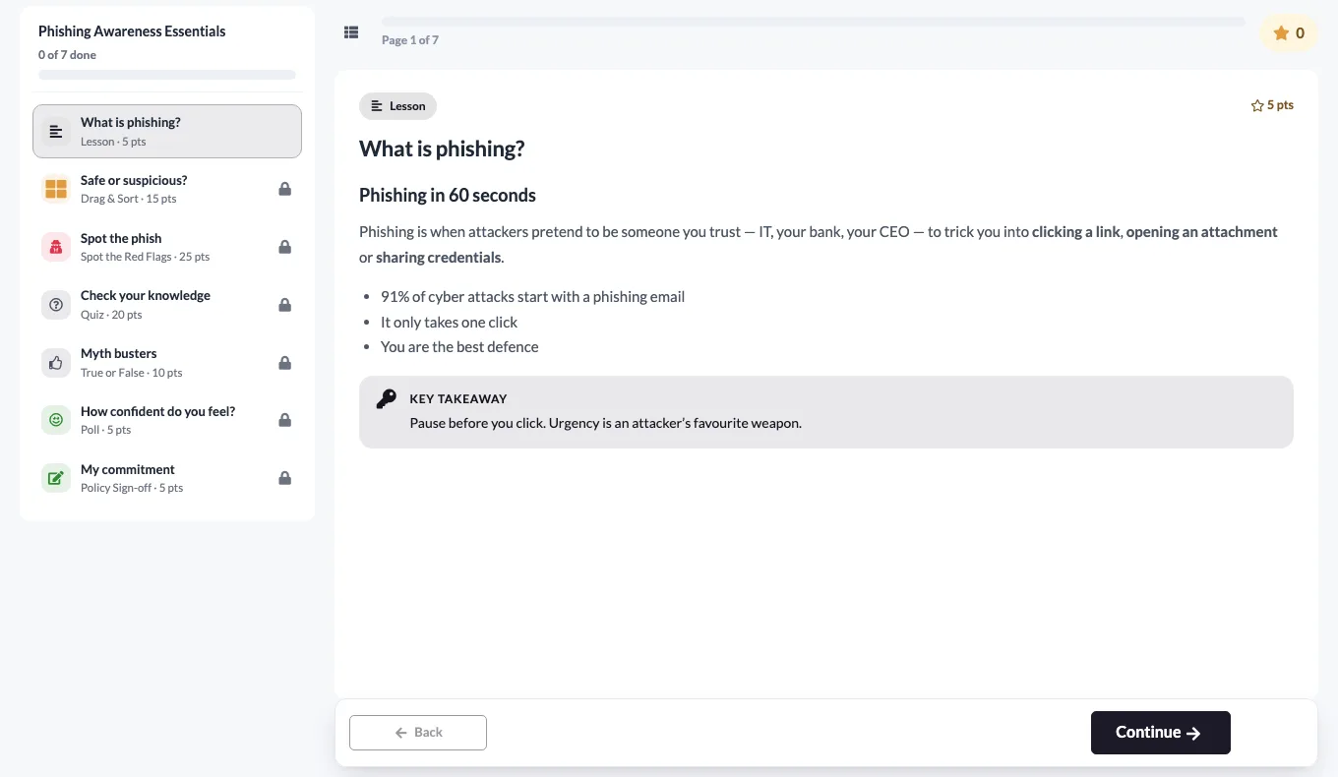Click the thumbs-up Myth busters icon

click(56, 363)
